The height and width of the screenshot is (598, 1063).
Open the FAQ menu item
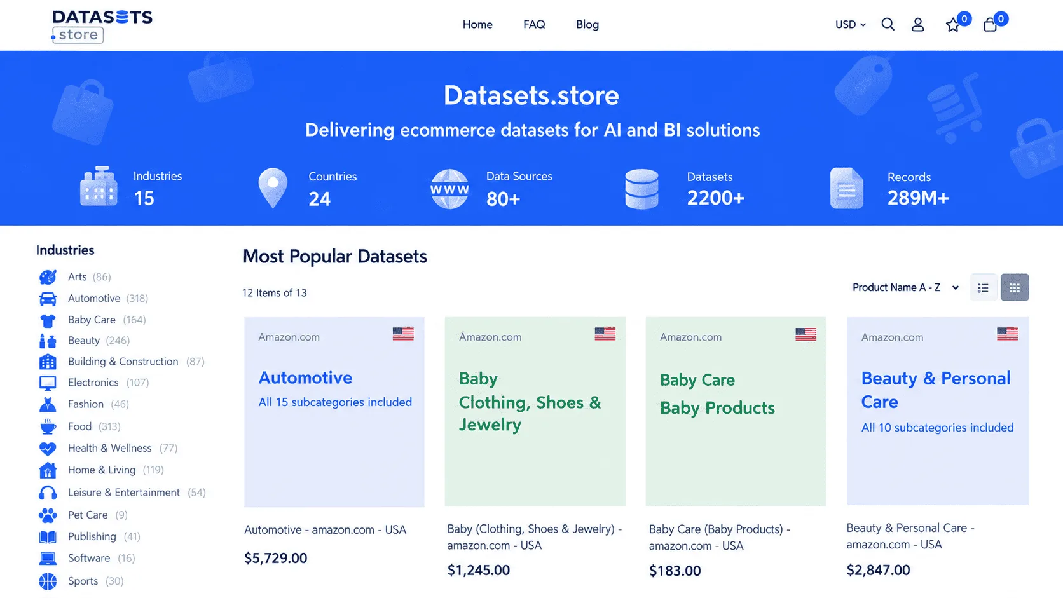coord(534,24)
